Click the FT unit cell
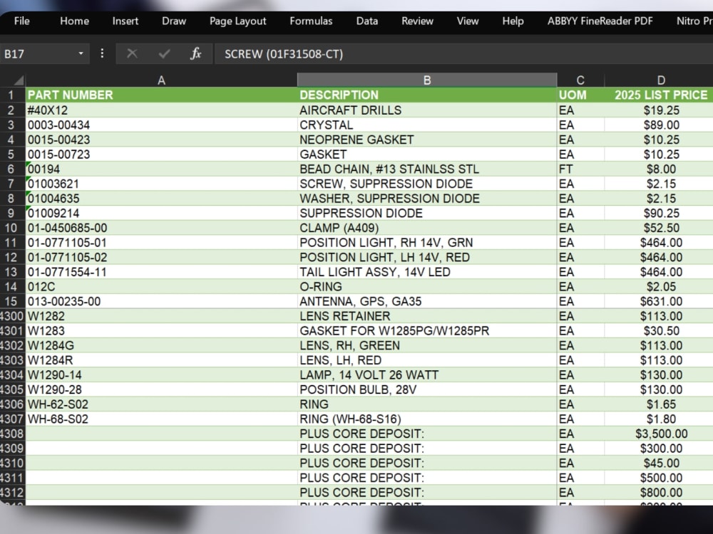The image size is (713, 534). [580, 169]
